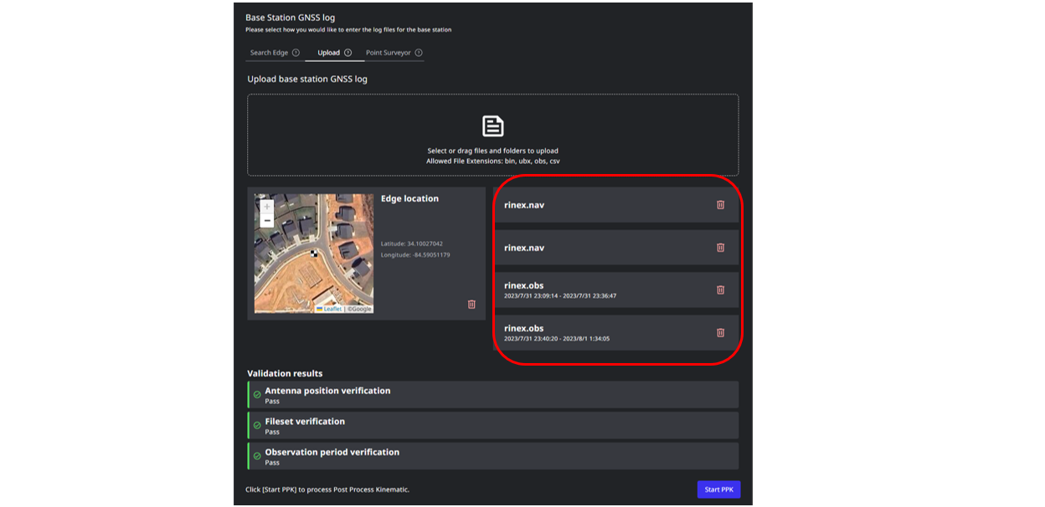Show help icon beside Upload tab
This screenshot has height=507, width=1045.
point(347,53)
